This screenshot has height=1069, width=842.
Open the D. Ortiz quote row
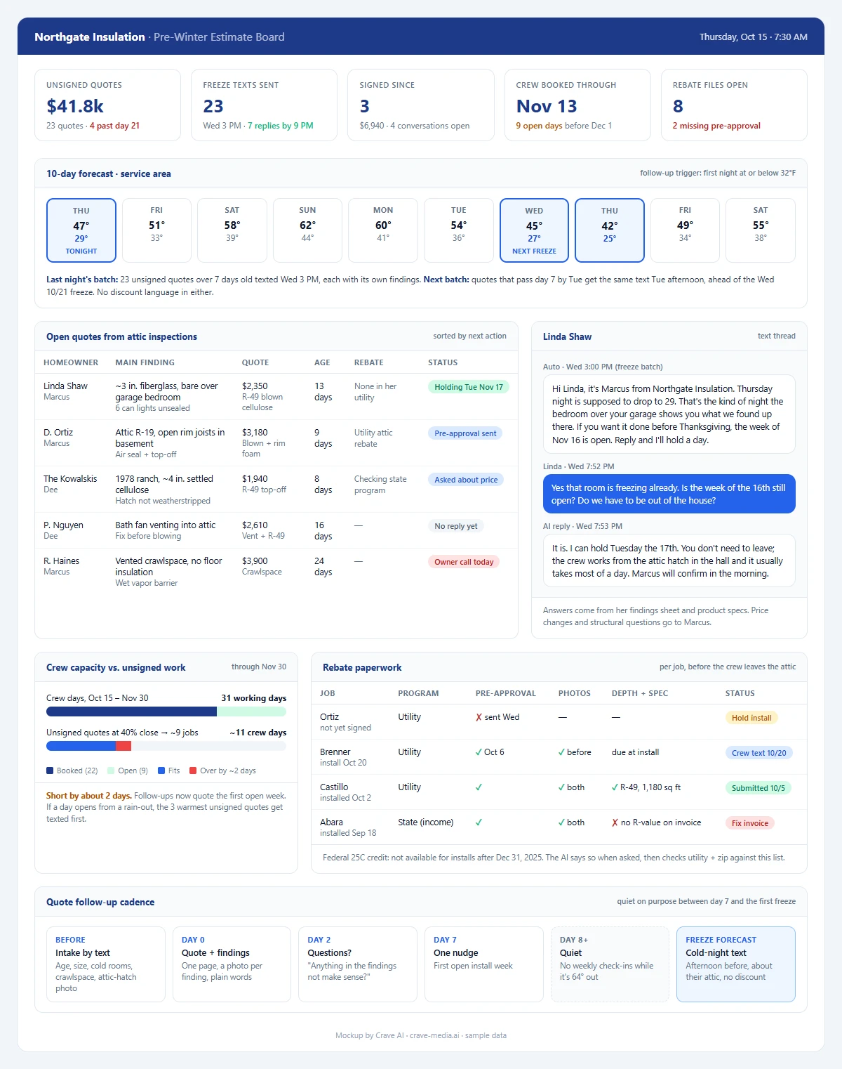click(x=276, y=443)
